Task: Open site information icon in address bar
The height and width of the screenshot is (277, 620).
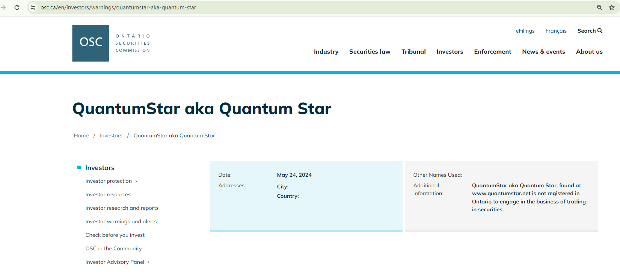Action: pyautogui.click(x=33, y=8)
